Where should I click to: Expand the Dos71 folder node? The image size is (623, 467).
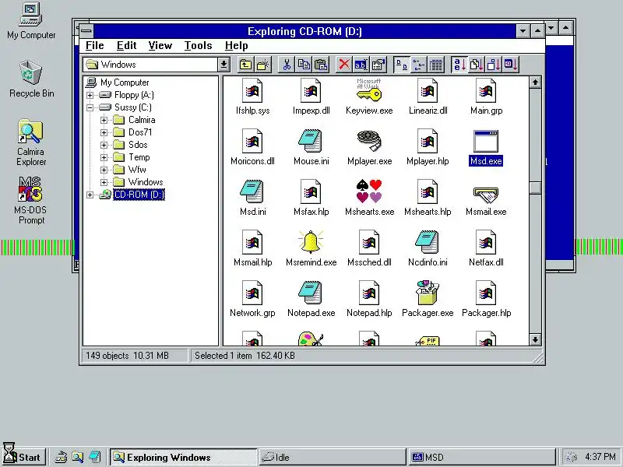104,132
